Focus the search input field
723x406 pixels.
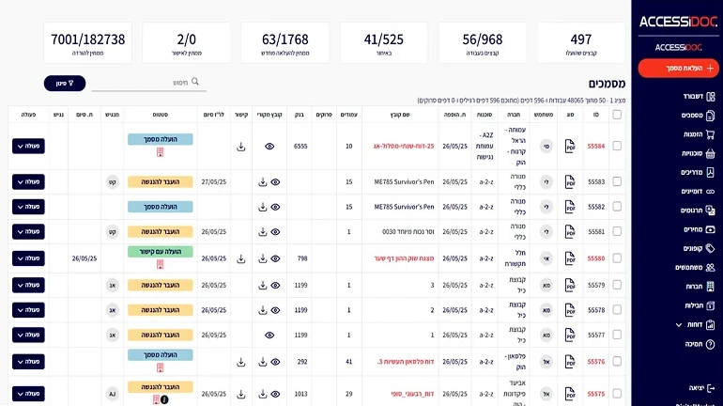coord(143,83)
